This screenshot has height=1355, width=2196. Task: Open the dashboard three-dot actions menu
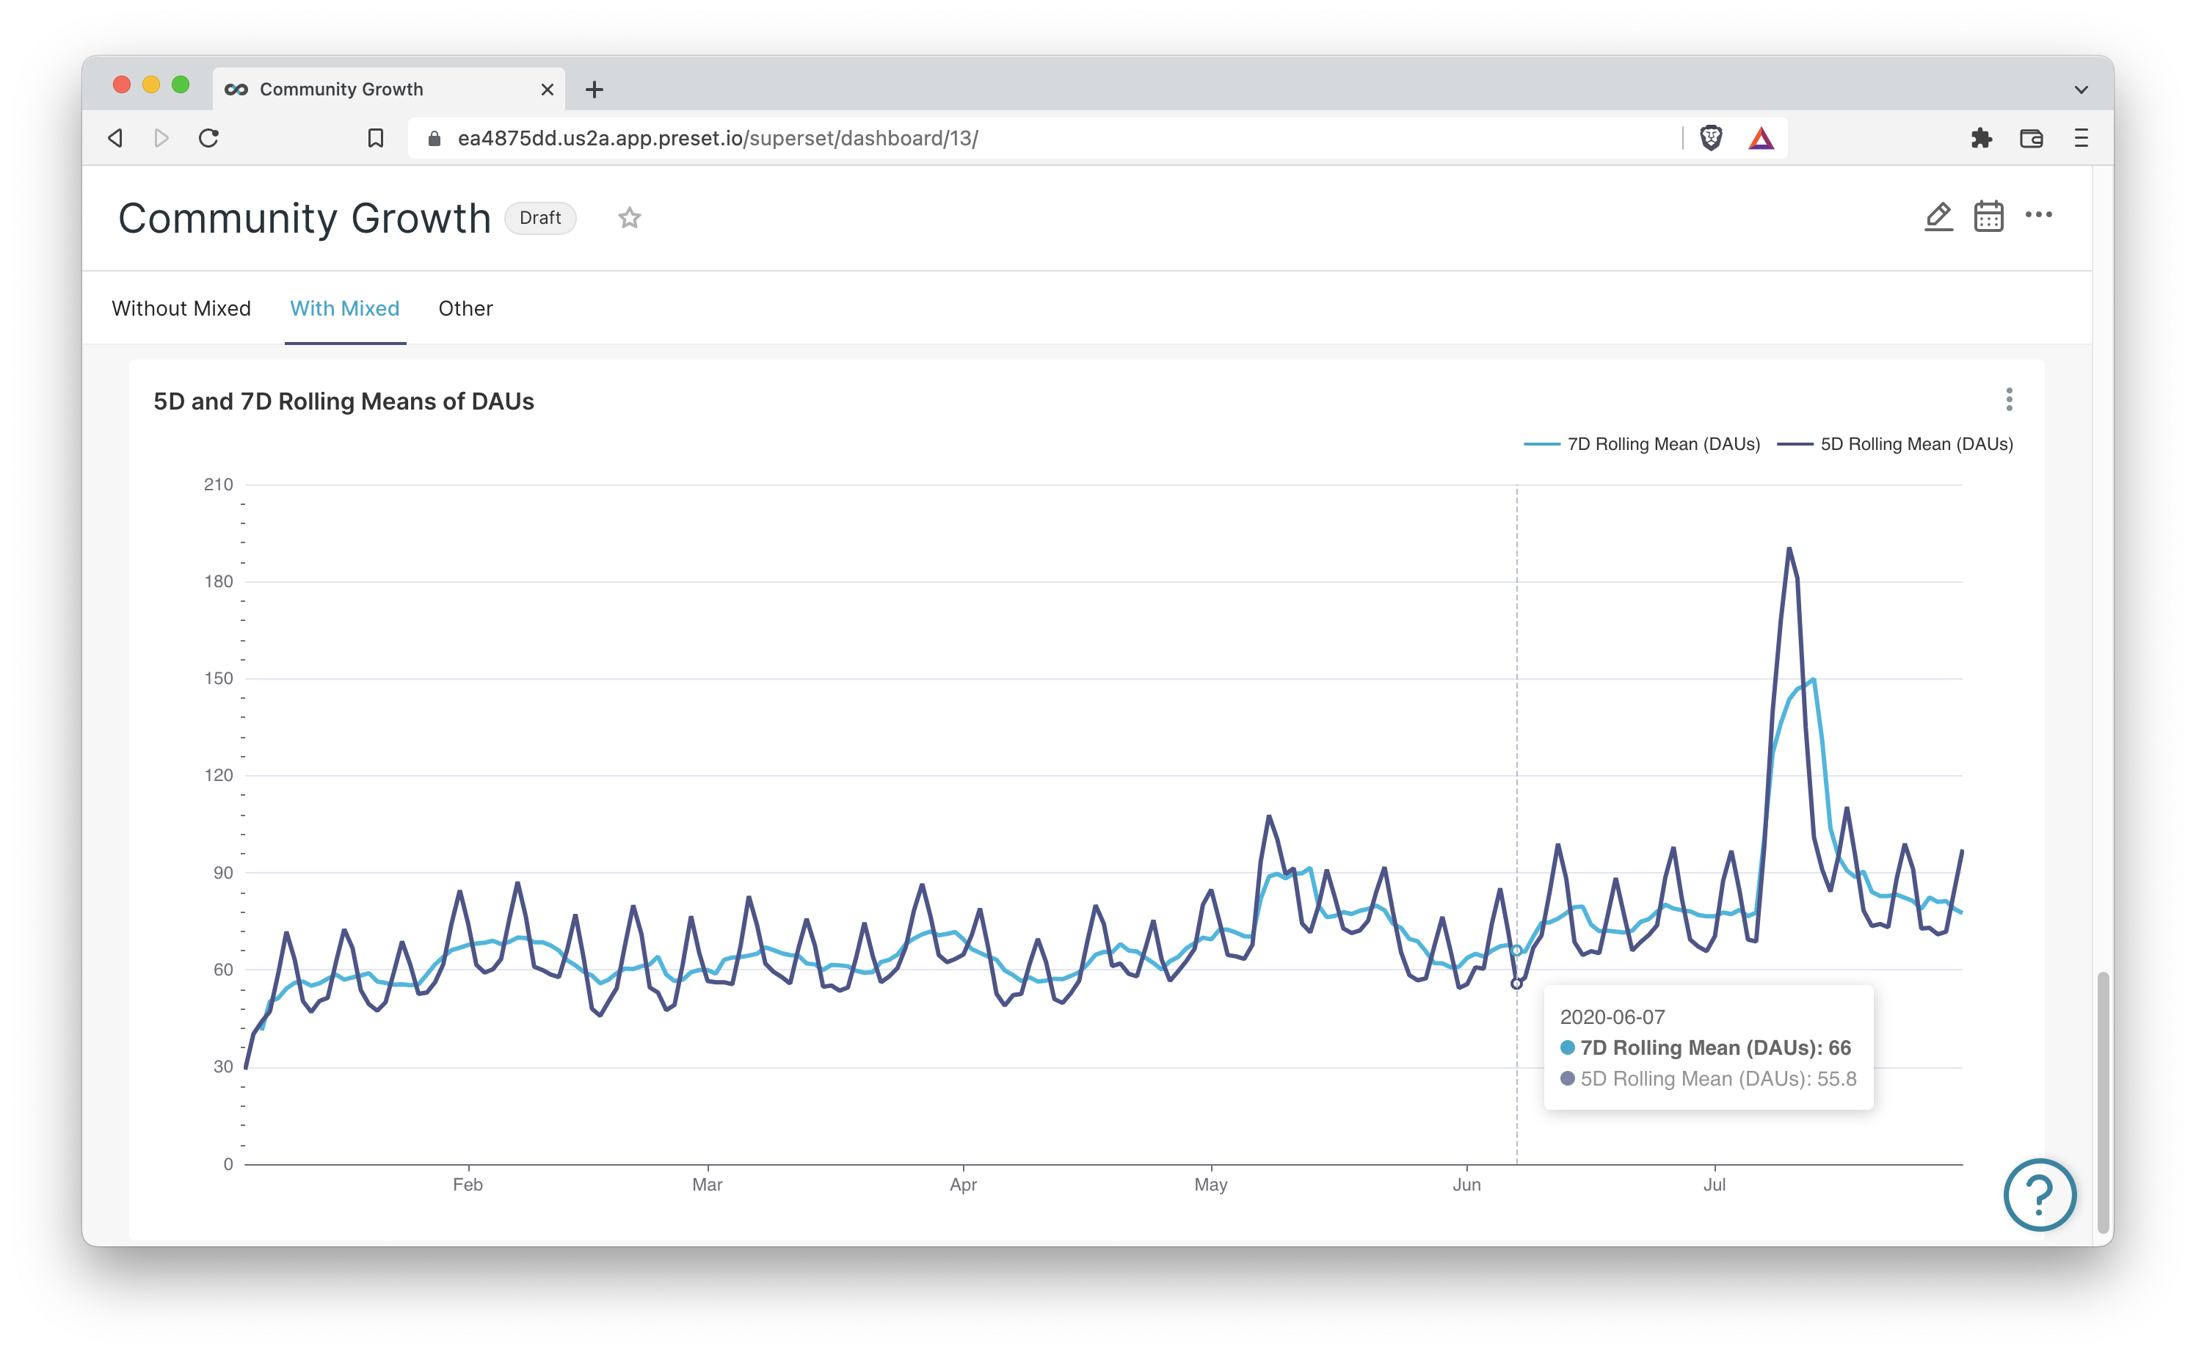click(2038, 215)
